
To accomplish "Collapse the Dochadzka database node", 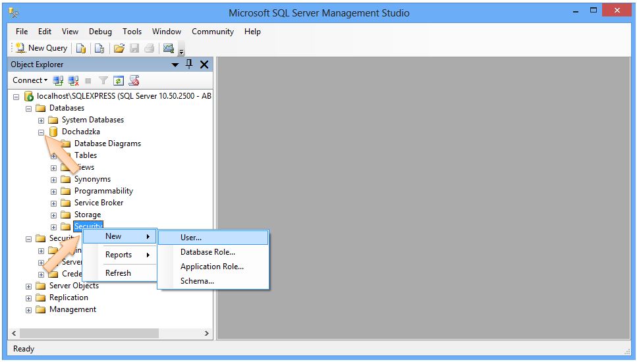I will pos(41,132).
